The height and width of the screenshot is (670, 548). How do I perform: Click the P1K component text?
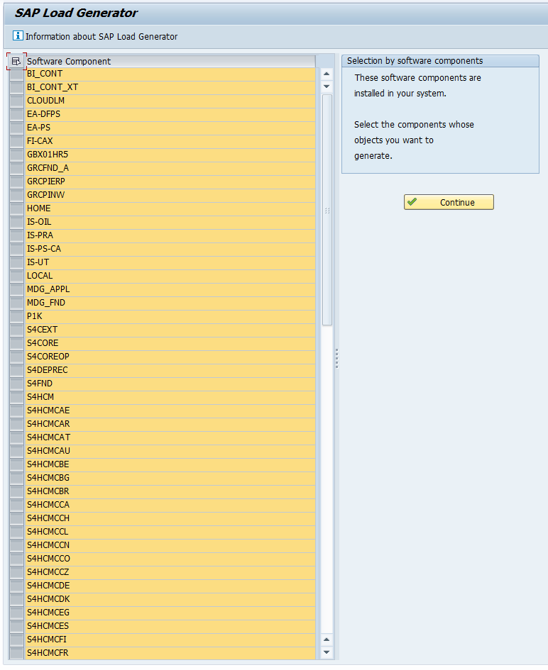coord(35,316)
